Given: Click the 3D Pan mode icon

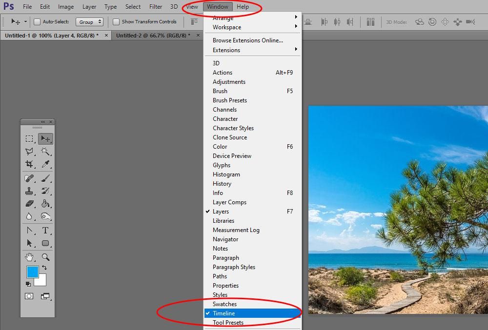Looking at the screenshot, I should pos(445,22).
